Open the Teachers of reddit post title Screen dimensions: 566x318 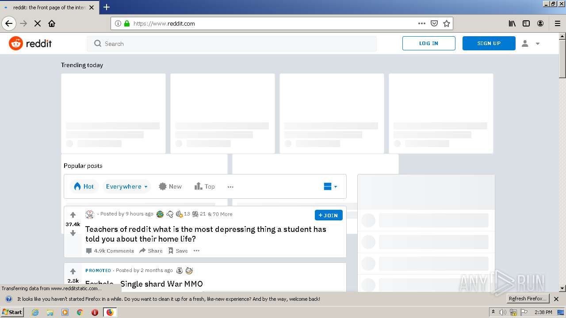point(206,234)
